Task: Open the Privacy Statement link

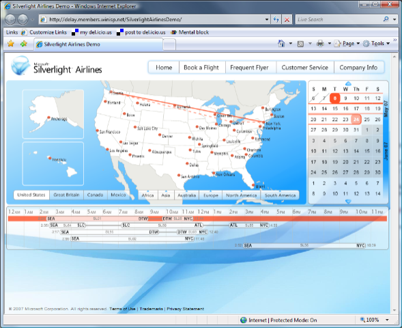Action: 186,309
